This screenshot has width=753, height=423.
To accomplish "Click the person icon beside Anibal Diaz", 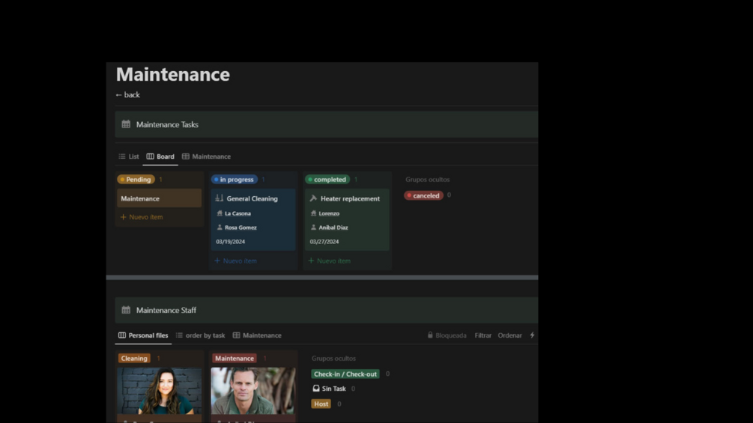I will point(314,228).
